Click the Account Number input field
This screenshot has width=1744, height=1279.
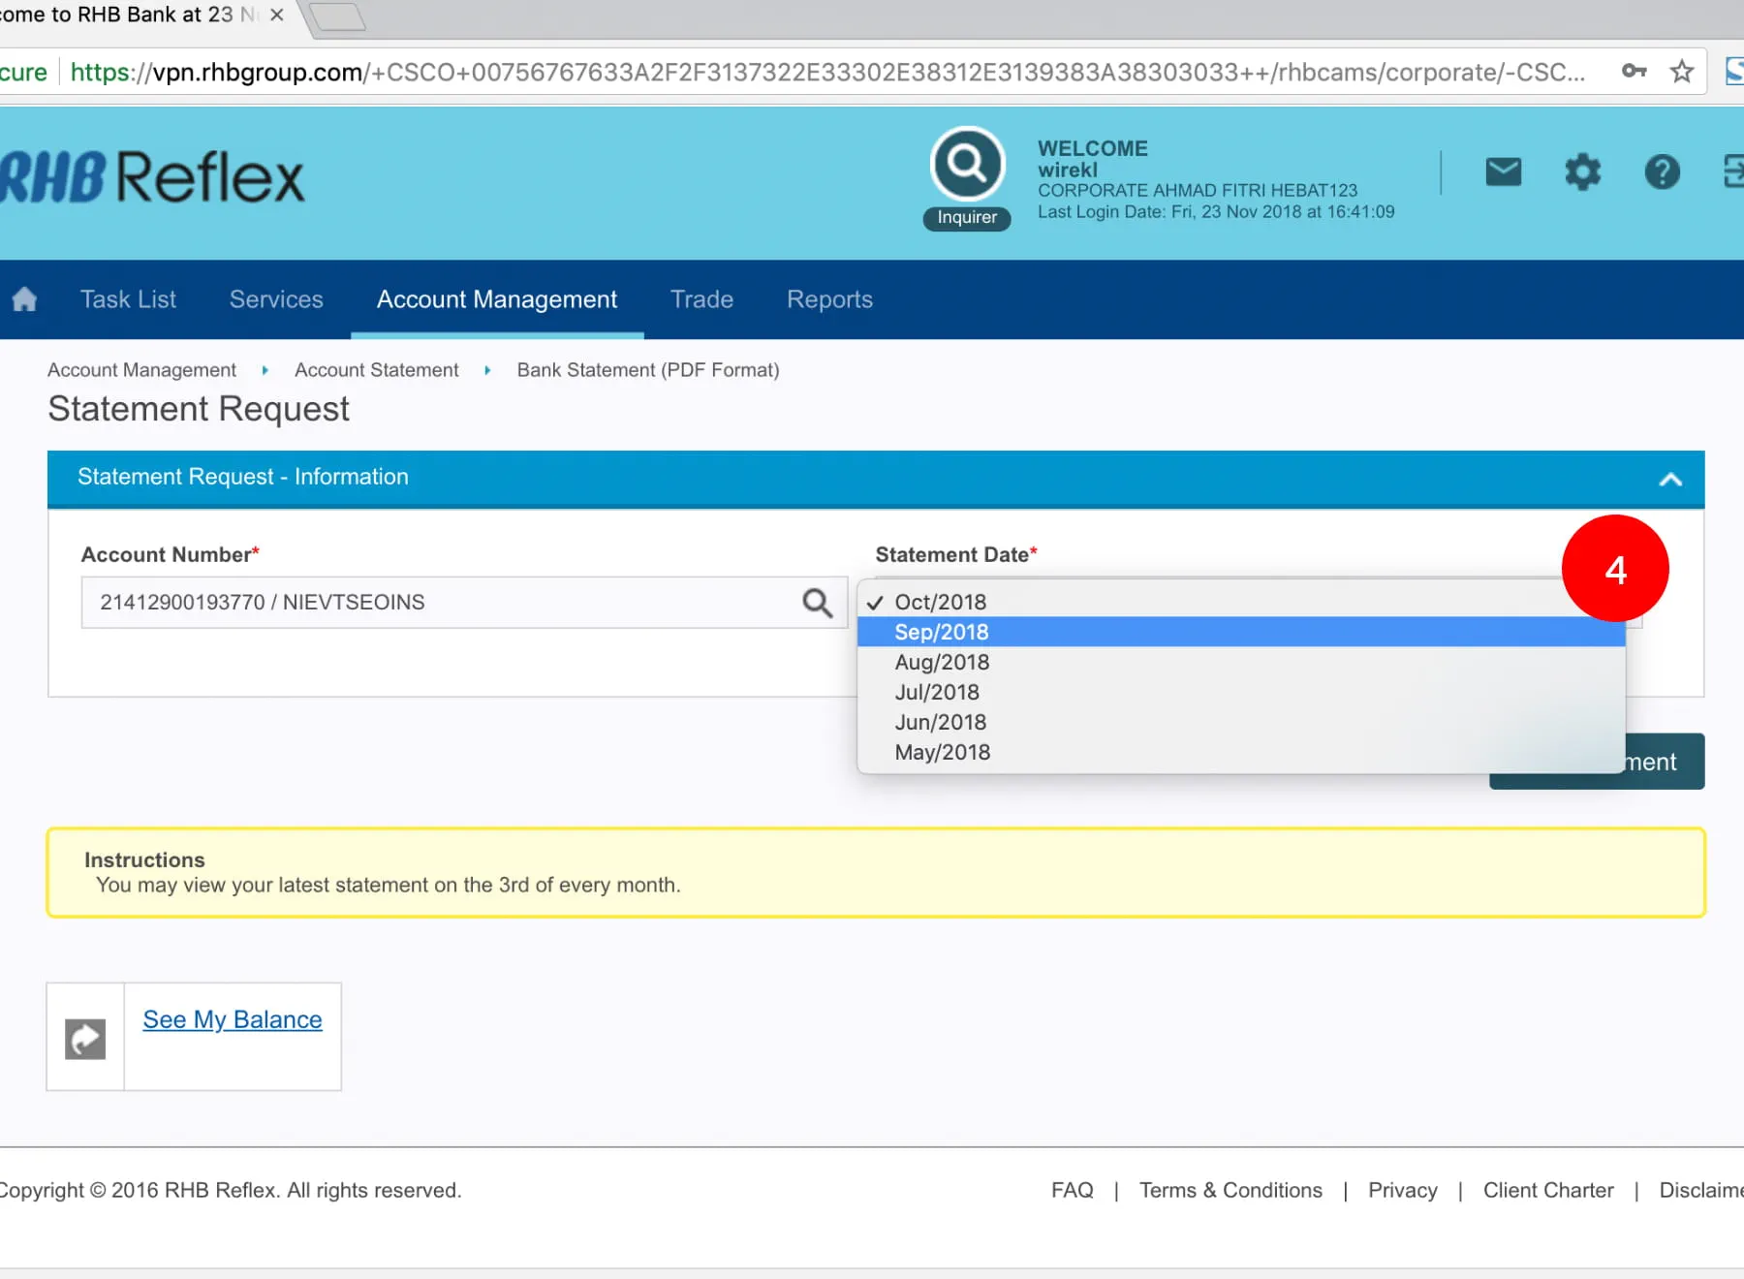point(436,603)
